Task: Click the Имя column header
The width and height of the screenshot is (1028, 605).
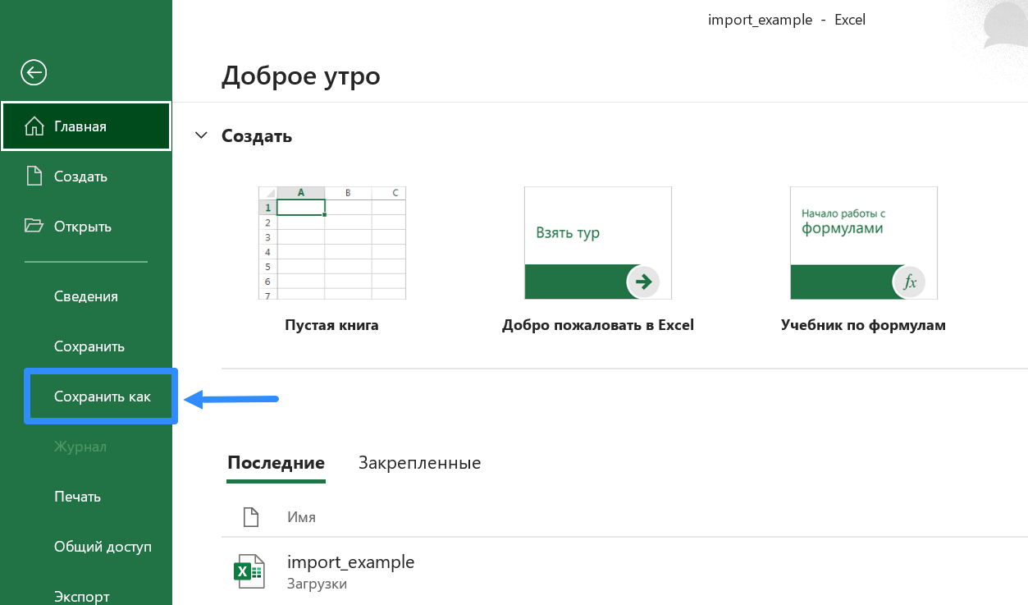Action: [301, 517]
